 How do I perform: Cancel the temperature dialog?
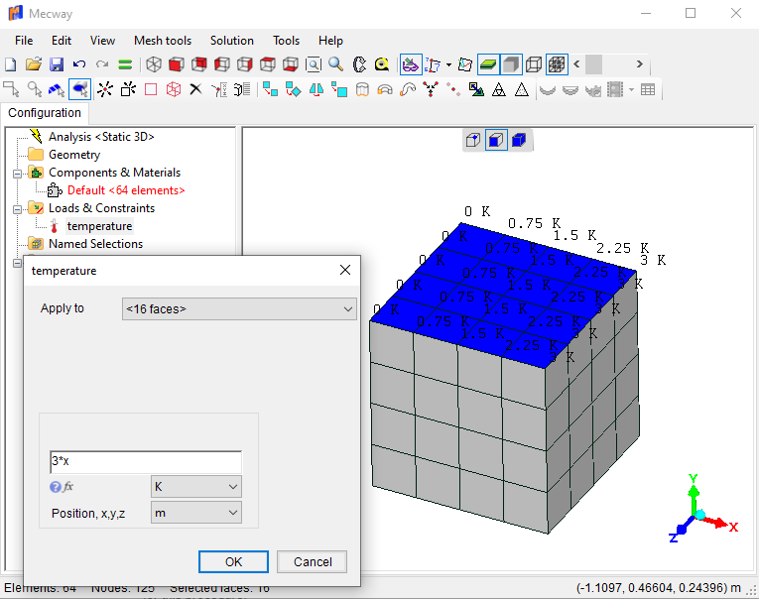pyautogui.click(x=313, y=561)
